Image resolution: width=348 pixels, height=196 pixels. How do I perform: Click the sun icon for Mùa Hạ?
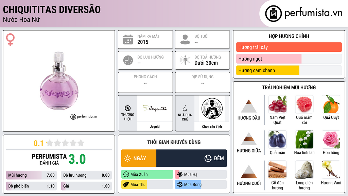click(180, 175)
